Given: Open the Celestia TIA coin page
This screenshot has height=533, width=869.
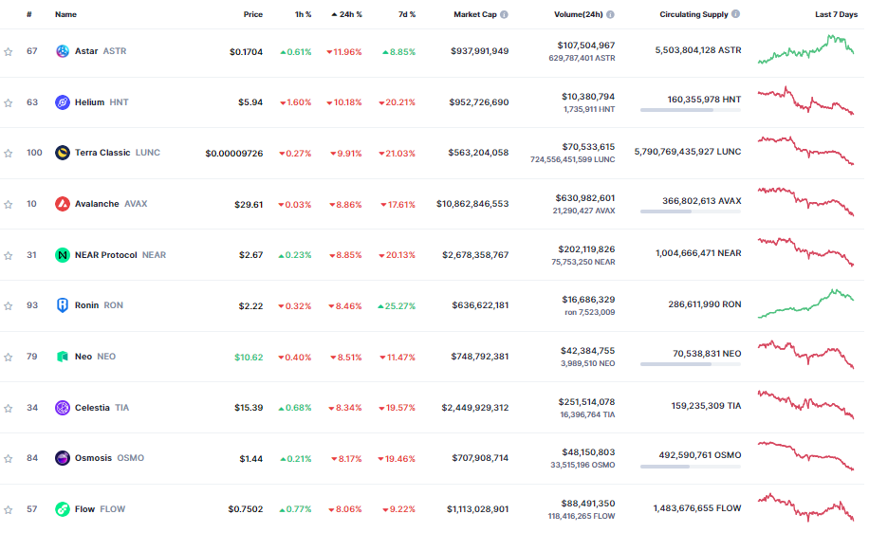Looking at the screenshot, I should pos(102,408).
